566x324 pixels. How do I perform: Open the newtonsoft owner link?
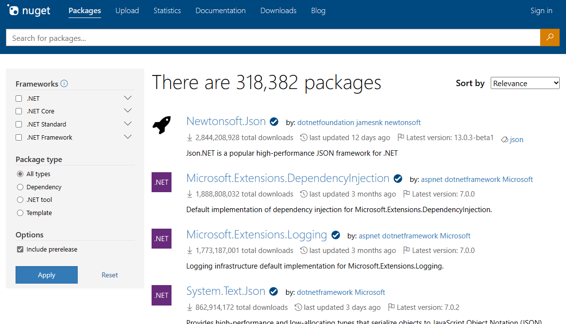tap(403, 123)
